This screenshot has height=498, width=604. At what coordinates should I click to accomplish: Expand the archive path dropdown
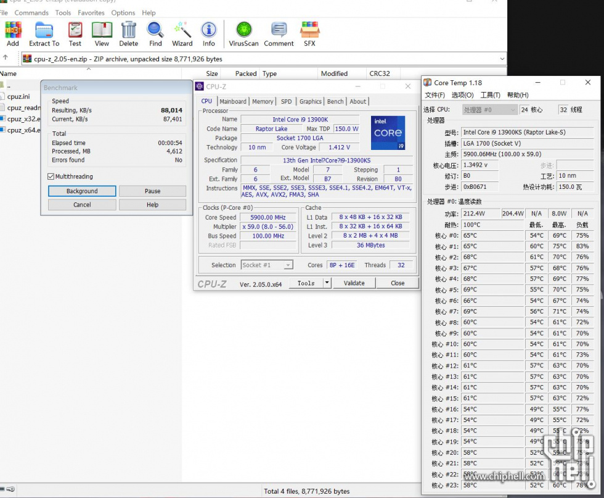pos(502,59)
